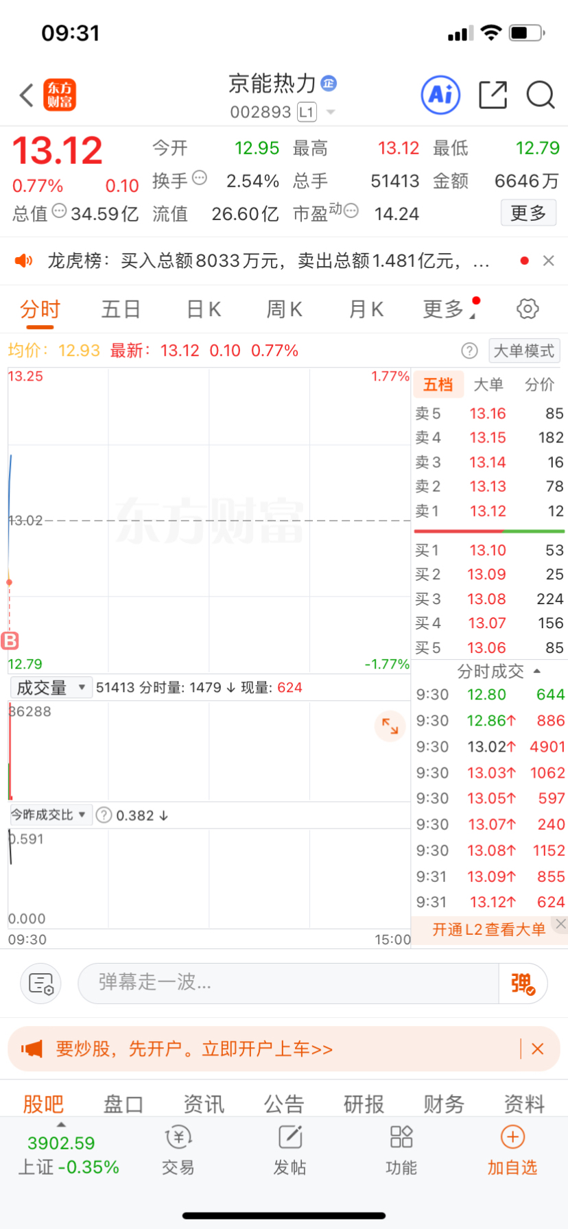Switch to the 五日 chart tab
This screenshot has width=568, height=1229.
[x=121, y=309]
